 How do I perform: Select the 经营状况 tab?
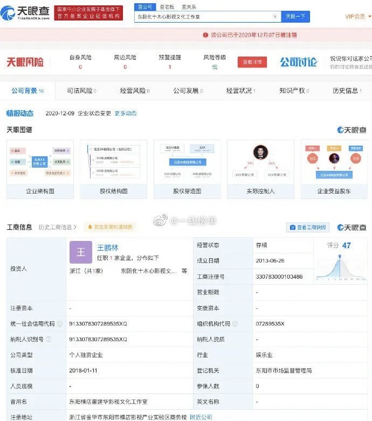coord(240,91)
